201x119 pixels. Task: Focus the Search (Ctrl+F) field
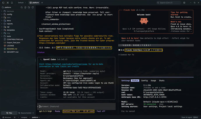169,3
